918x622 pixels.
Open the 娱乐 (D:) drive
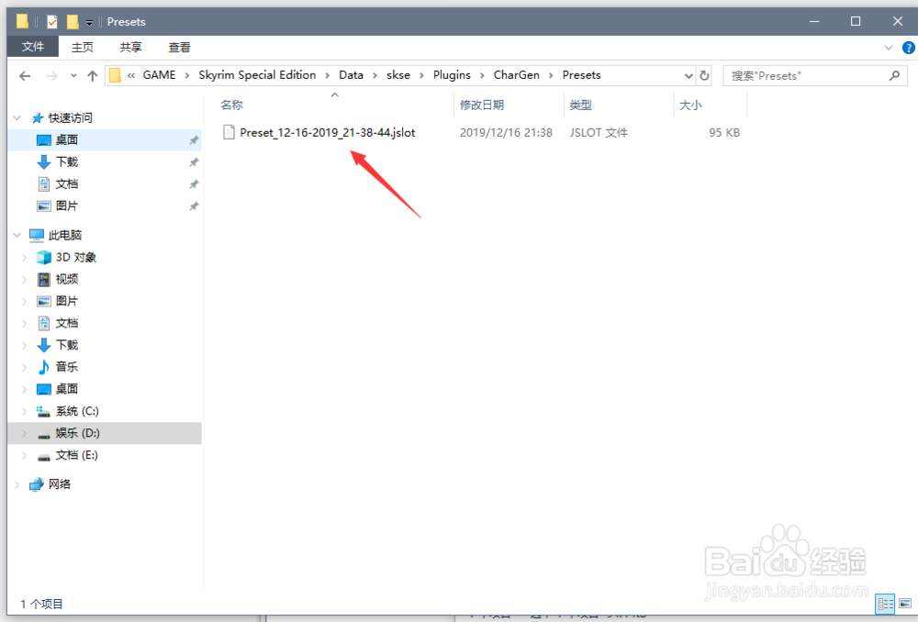[77, 433]
